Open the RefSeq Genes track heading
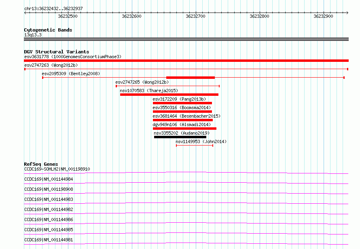Screen dimensions: 360x249 coord(41,164)
